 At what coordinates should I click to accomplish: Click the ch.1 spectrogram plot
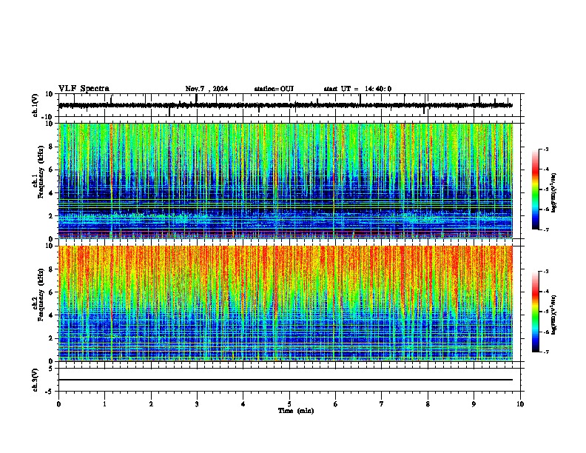286,181
